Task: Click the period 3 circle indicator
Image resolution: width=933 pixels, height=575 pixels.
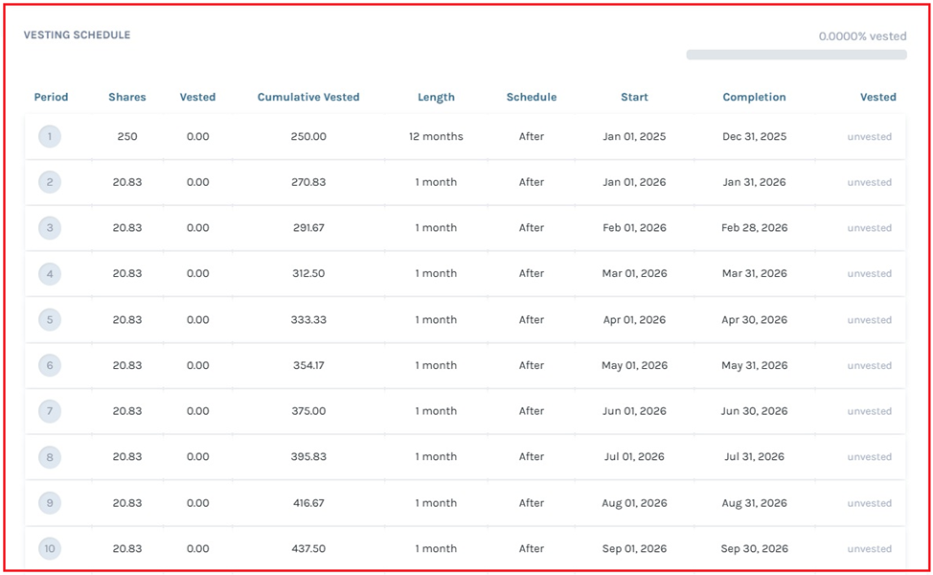Action: point(49,227)
